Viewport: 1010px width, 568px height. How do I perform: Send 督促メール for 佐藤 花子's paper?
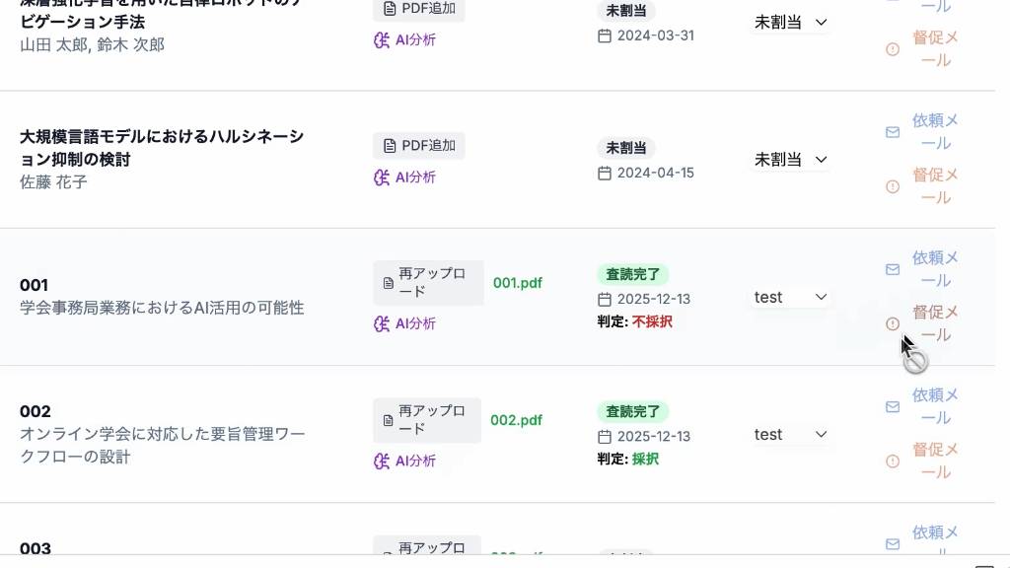934,186
